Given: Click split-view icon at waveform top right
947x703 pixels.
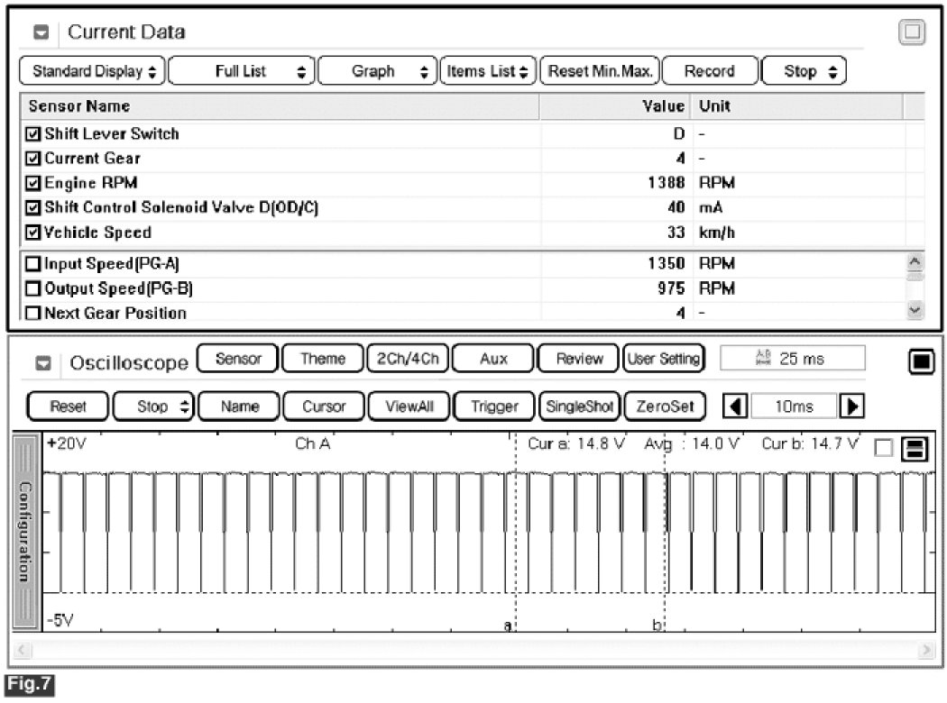Looking at the screenshot, I should [x=913, y=449].
